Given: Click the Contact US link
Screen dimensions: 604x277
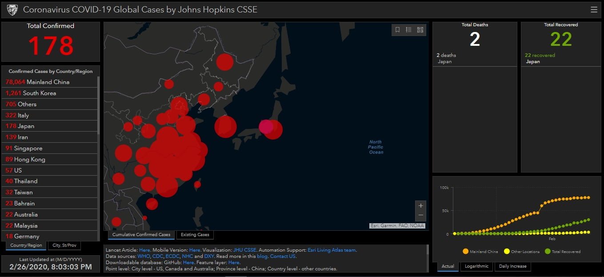Looking at the screenshot, I should point(283,257).
